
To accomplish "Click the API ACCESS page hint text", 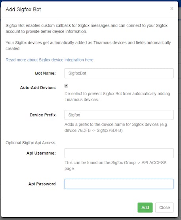I will pos(115,166).
